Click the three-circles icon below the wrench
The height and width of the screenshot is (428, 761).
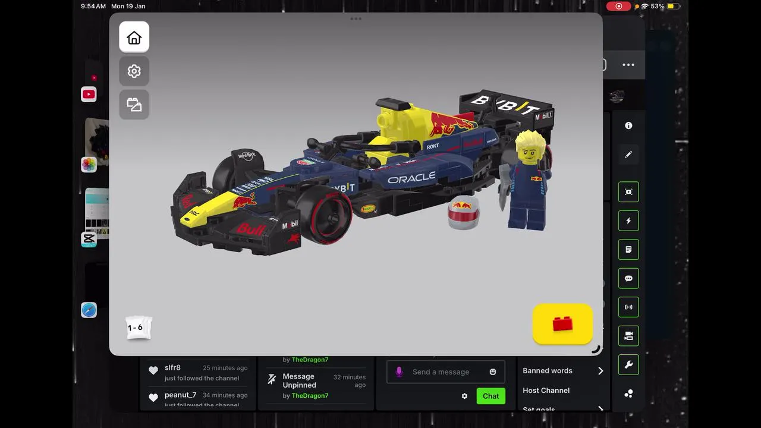[x=628, y=394]
